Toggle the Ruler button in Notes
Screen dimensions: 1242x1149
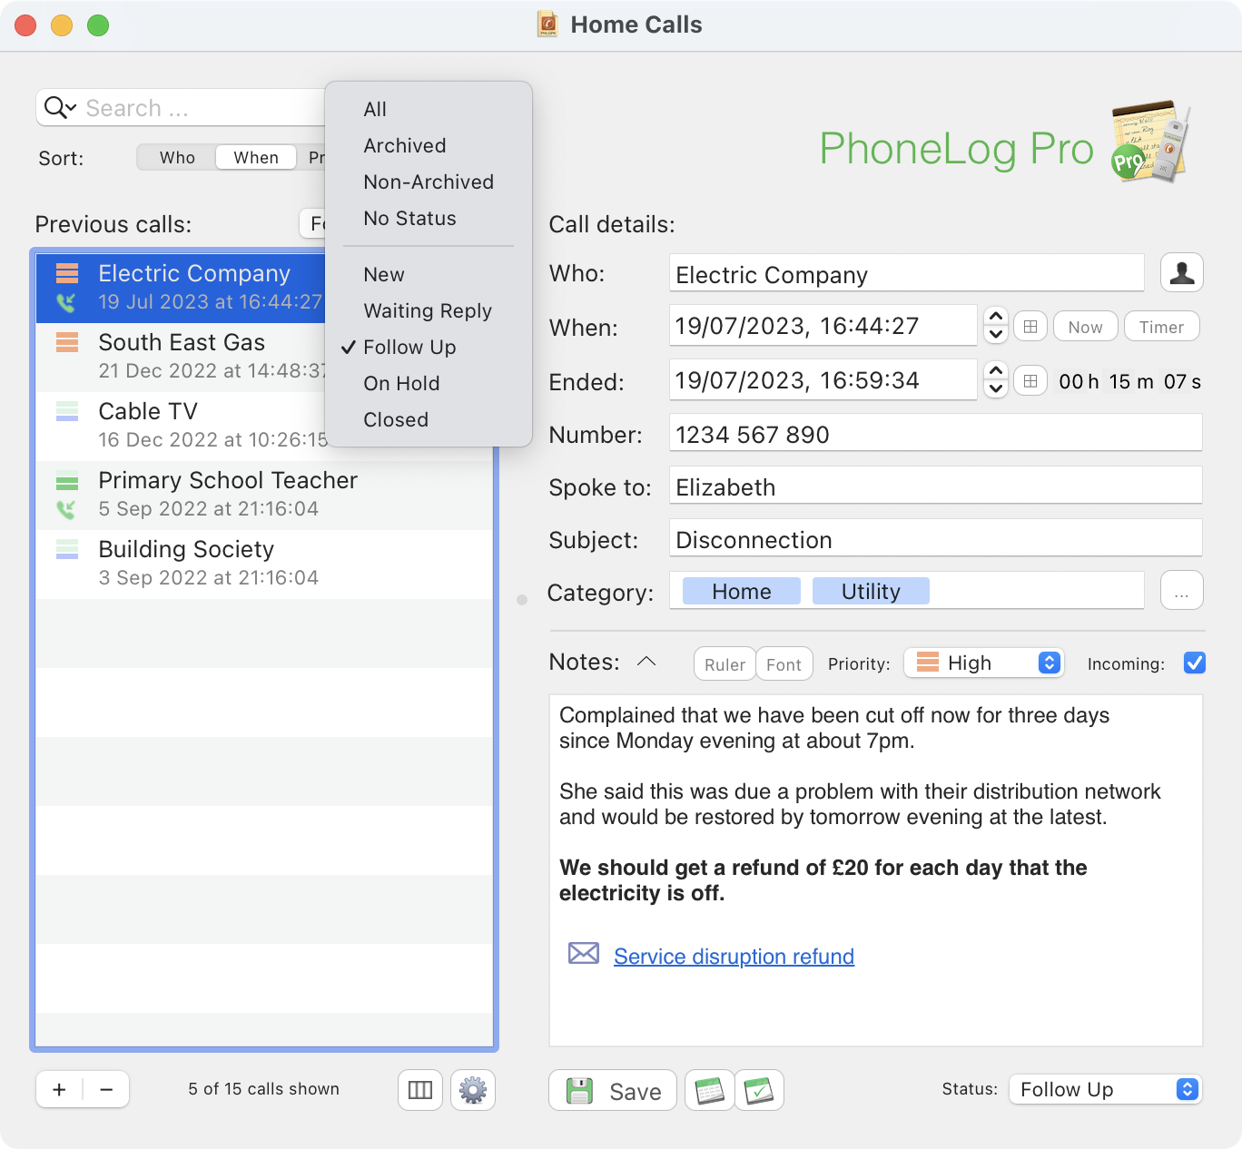724,664
